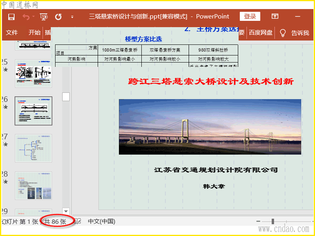Click scroll-down arrow of thumbnail pane
Screen dimensions: 315x236
tap(66, 211)
